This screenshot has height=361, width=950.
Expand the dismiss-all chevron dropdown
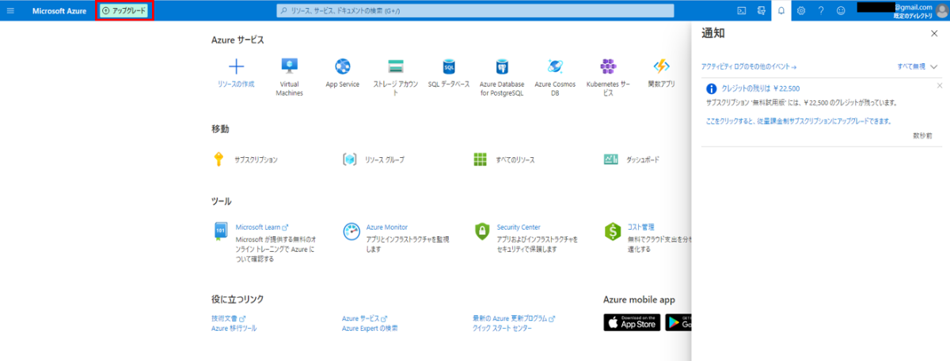(x=935, y=67)
